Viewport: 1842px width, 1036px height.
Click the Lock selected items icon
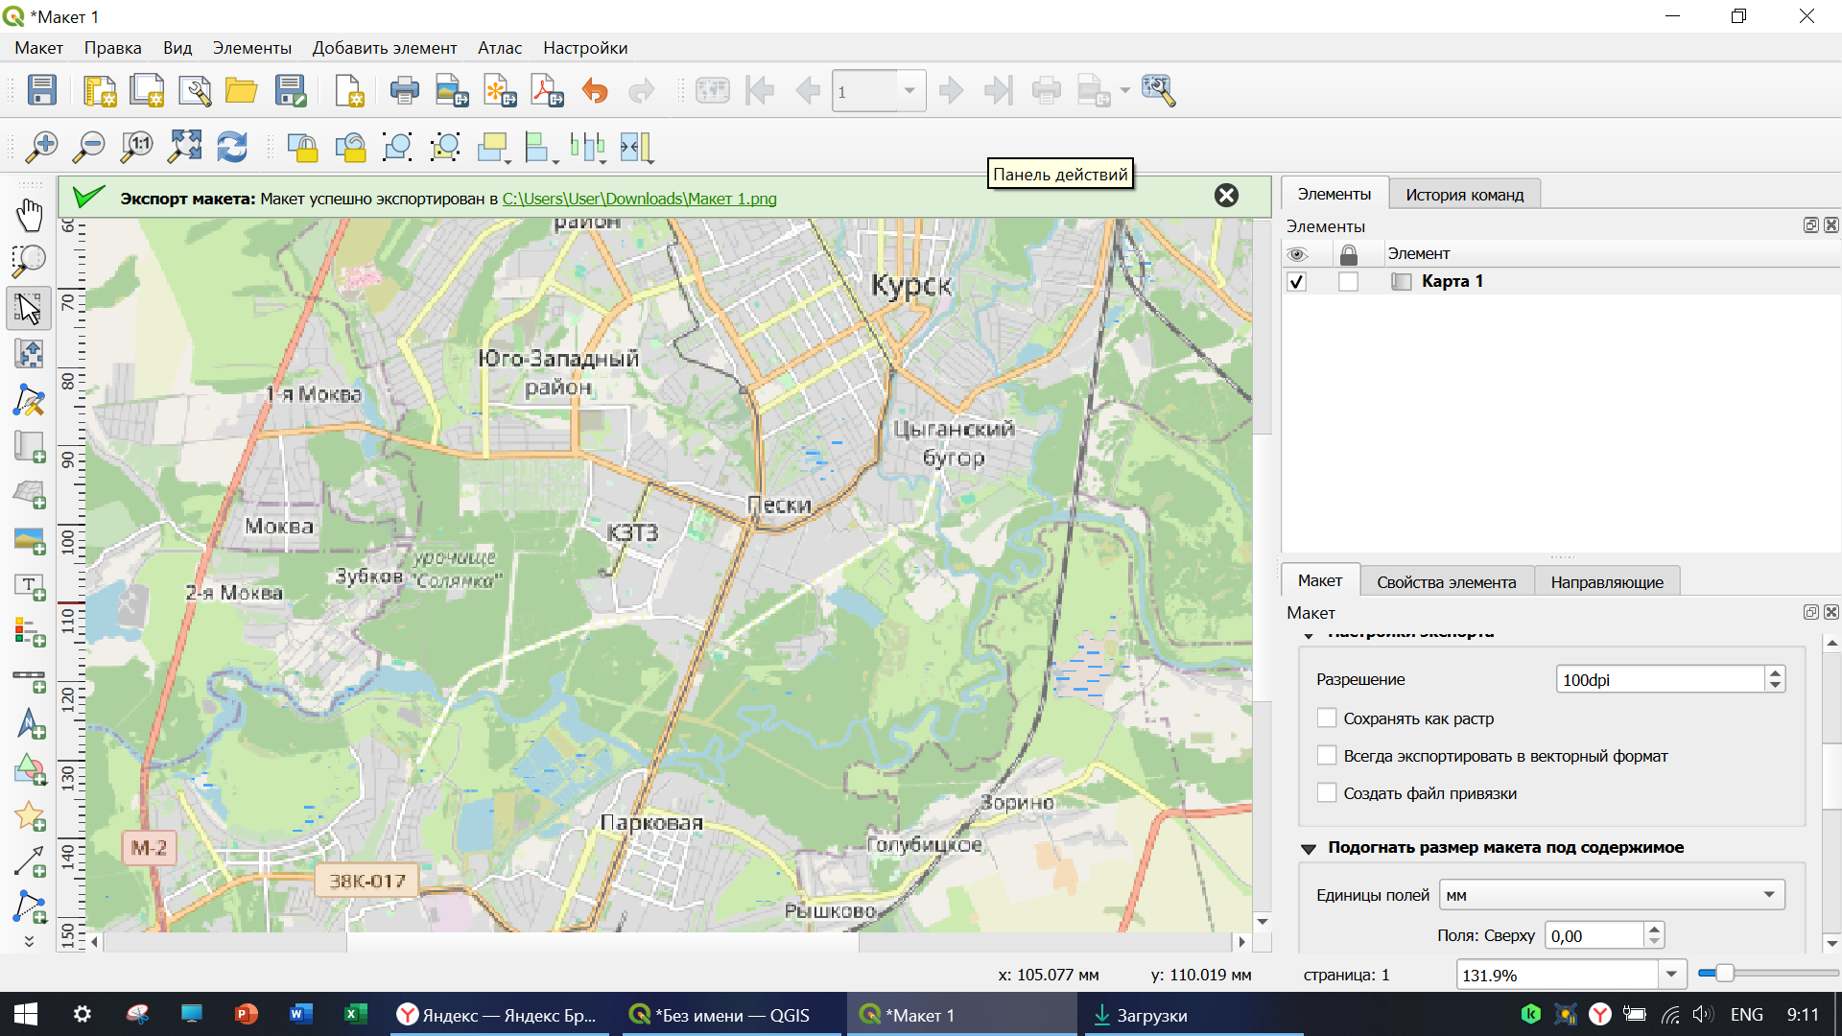[x=302, y=147]
